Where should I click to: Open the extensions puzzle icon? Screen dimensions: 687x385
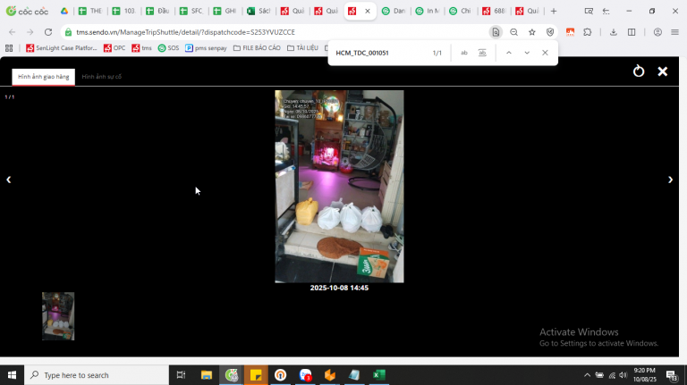coord(588,32)
